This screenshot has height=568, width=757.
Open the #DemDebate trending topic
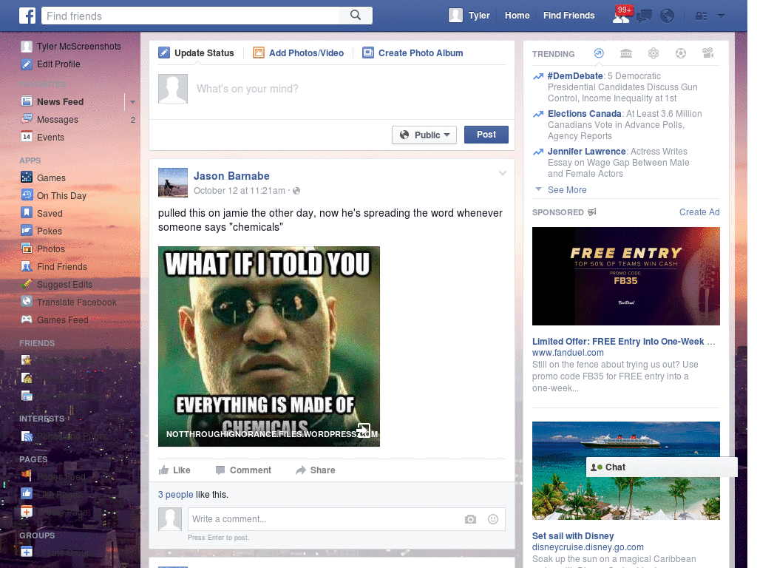575,76
